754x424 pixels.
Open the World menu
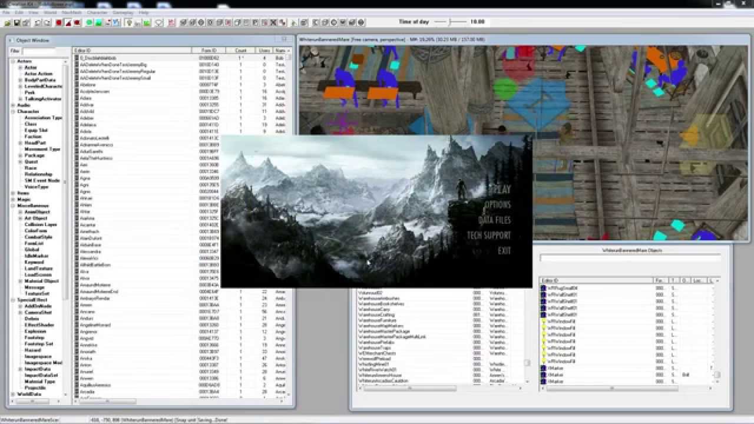tap(51, 12)
